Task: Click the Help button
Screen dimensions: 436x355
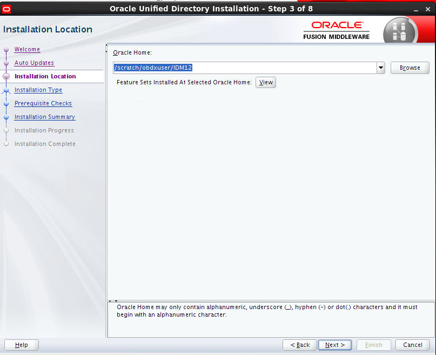Action: (x=22, y=345)
